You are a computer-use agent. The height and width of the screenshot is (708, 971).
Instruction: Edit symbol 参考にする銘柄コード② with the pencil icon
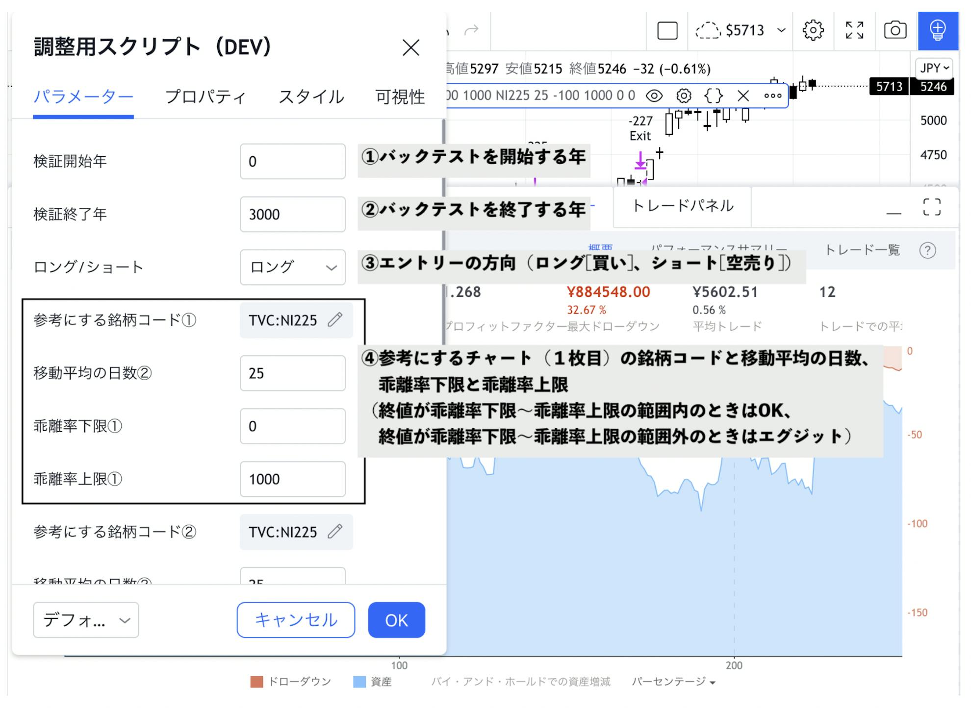(x=335, y=531)
